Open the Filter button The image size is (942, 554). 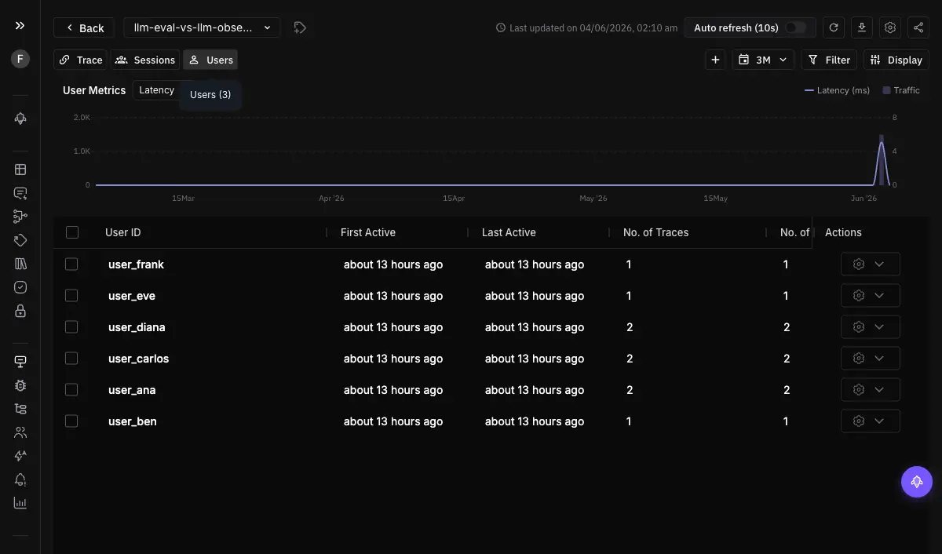pos(829,60)
